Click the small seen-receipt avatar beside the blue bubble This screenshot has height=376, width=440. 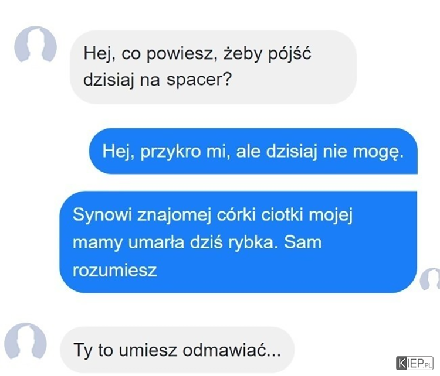point(430,279)
